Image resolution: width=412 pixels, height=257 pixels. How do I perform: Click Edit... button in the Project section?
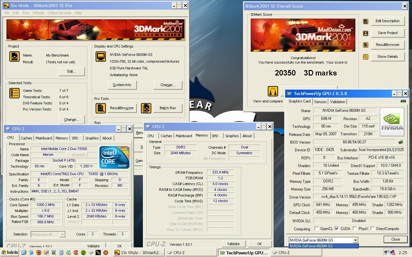pyautogui.click(x=71, y=71)
